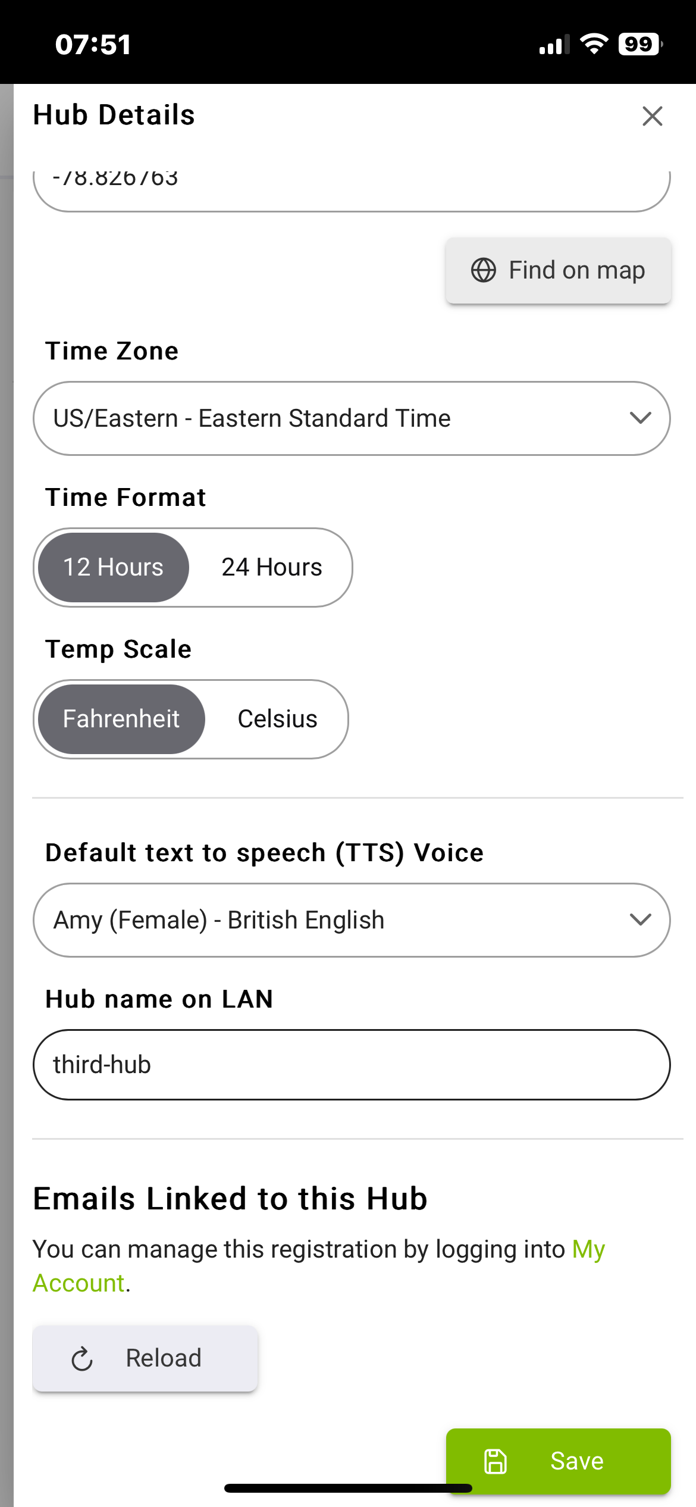Screen dimensions: 696x1507
Task: Tap the Wi-Fi status icon
Action: [593, 44]
